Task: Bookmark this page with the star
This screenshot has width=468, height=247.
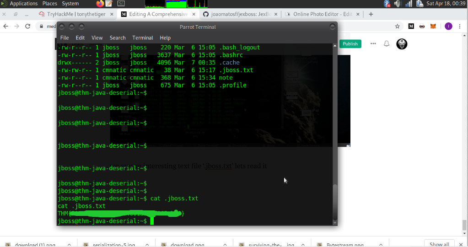Action: 397,26
